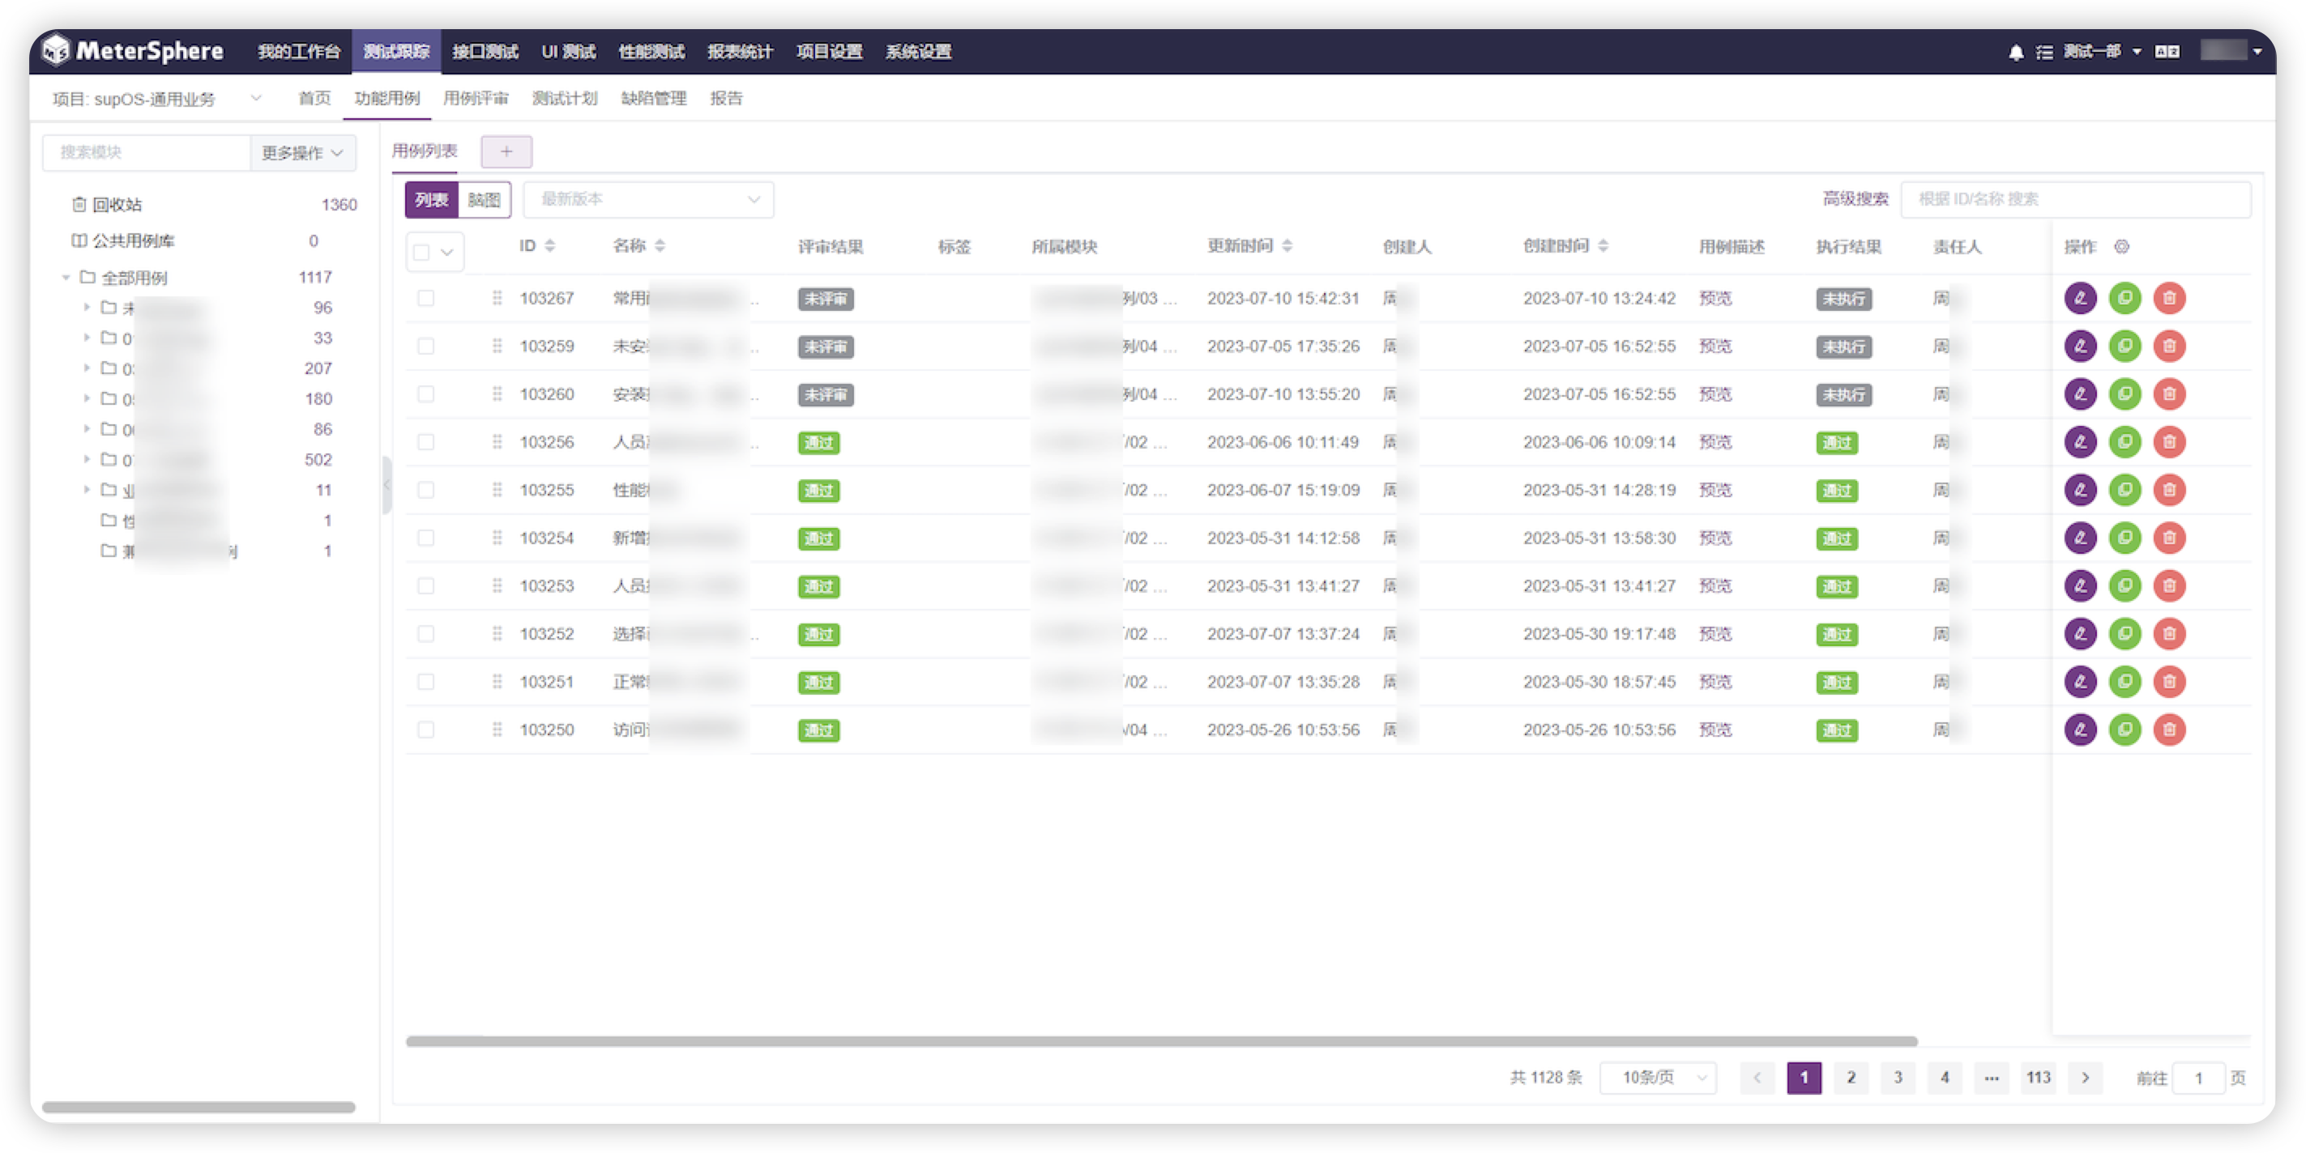This screenshot has width=2306, height=1153.
Task: Open 更多操作 dropdown
Action: (x=302, y=153)
